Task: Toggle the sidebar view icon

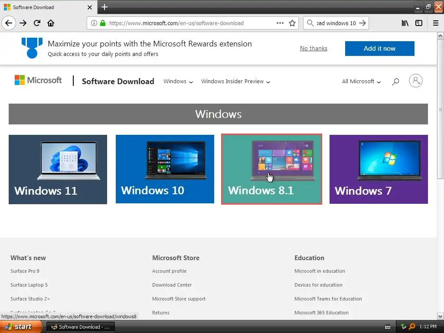Action: click(419, 23)
